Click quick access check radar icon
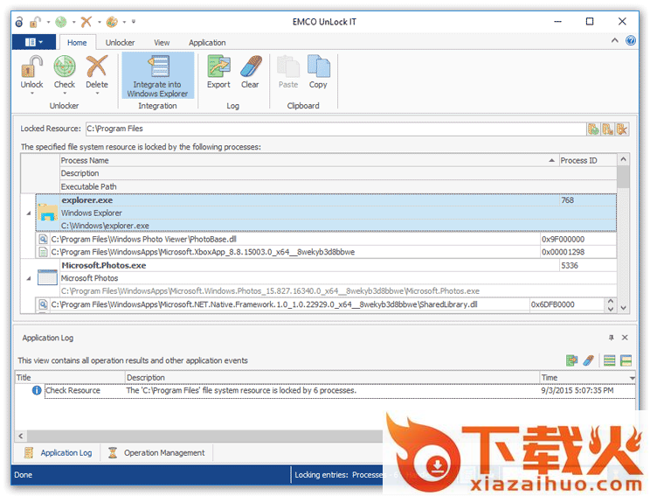Screen dimensions: 650x496 [61, 22]
